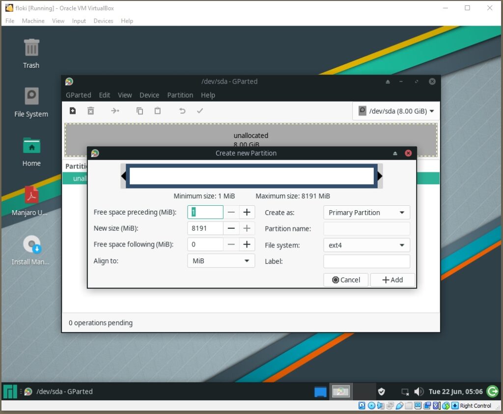Open the Align to MiB dropdown
Image resolution: width=503 pixels, height=414 pixels.
click(221, 261)
